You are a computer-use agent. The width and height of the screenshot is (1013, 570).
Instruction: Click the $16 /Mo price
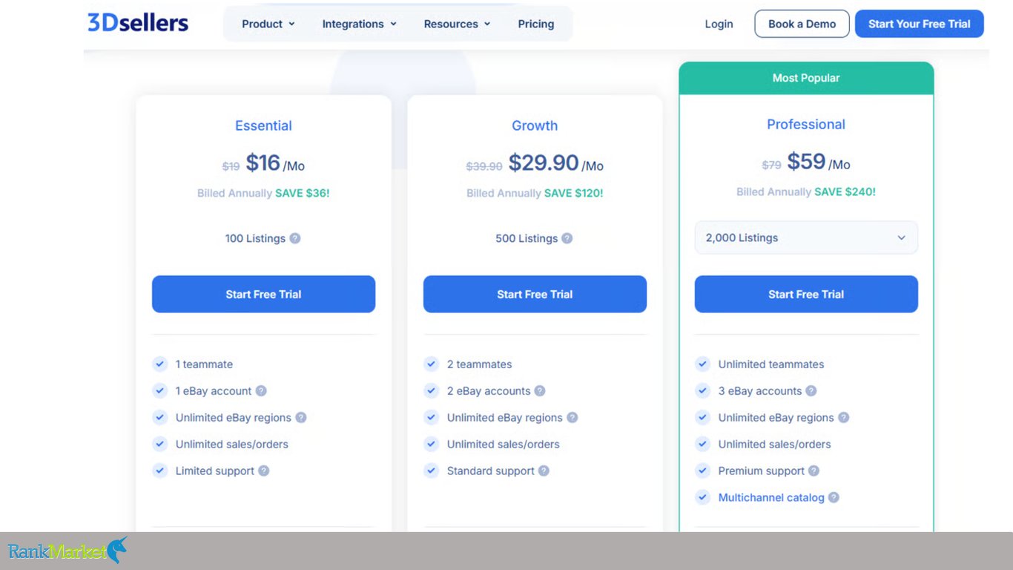pos(275,163)
